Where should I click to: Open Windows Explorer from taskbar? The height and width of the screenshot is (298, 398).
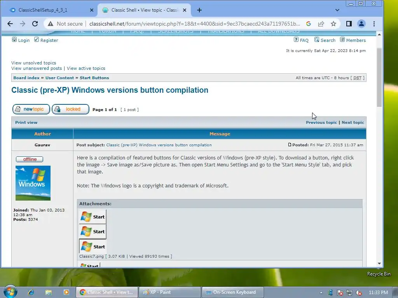(x=49, y=292)
